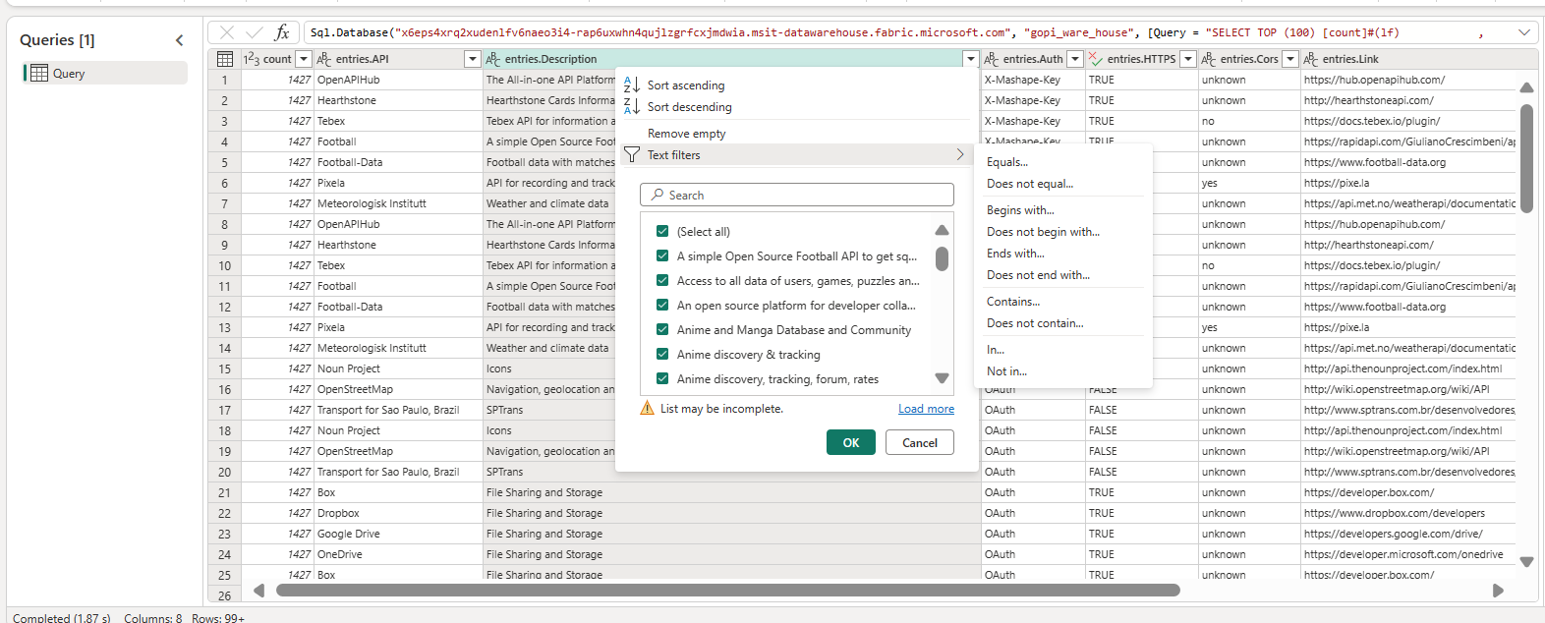Screen dimensions: 1545x623
Task: Uncheck 'Anime discovery, tracking, forum, rates'
Action: pos(662,378)
